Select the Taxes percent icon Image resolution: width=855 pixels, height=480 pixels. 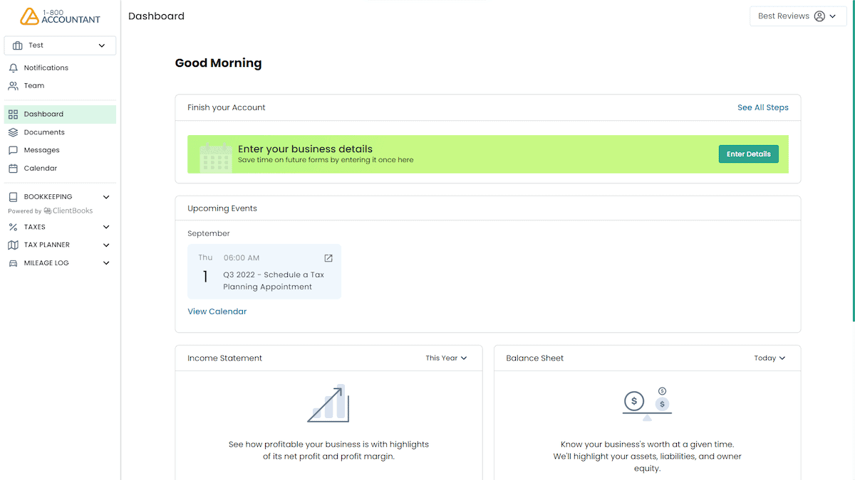pos(13,226)
